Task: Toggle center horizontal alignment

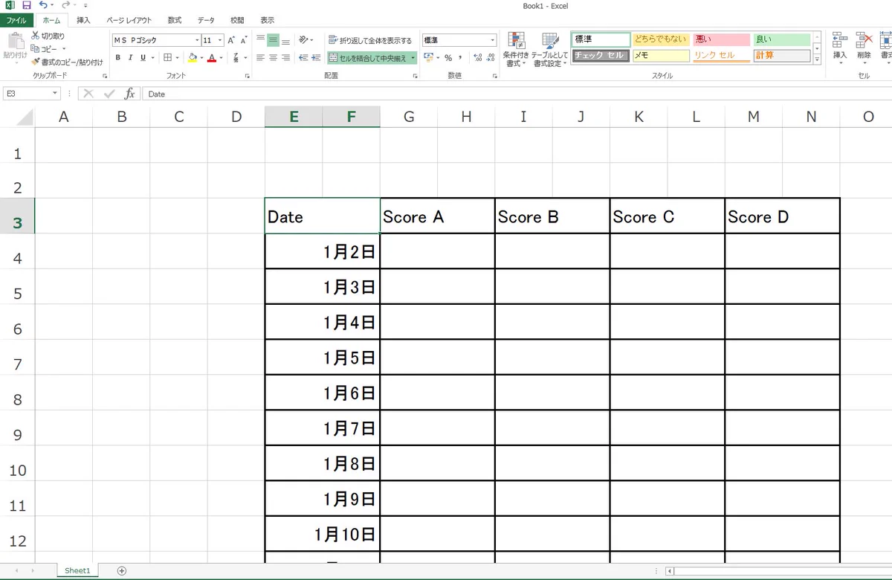Action: (x=273, y=57)
